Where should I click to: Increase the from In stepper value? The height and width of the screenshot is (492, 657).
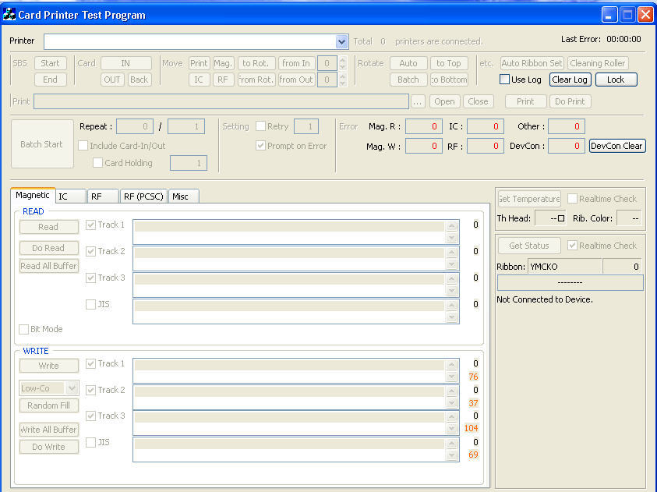tap(343, 59)
